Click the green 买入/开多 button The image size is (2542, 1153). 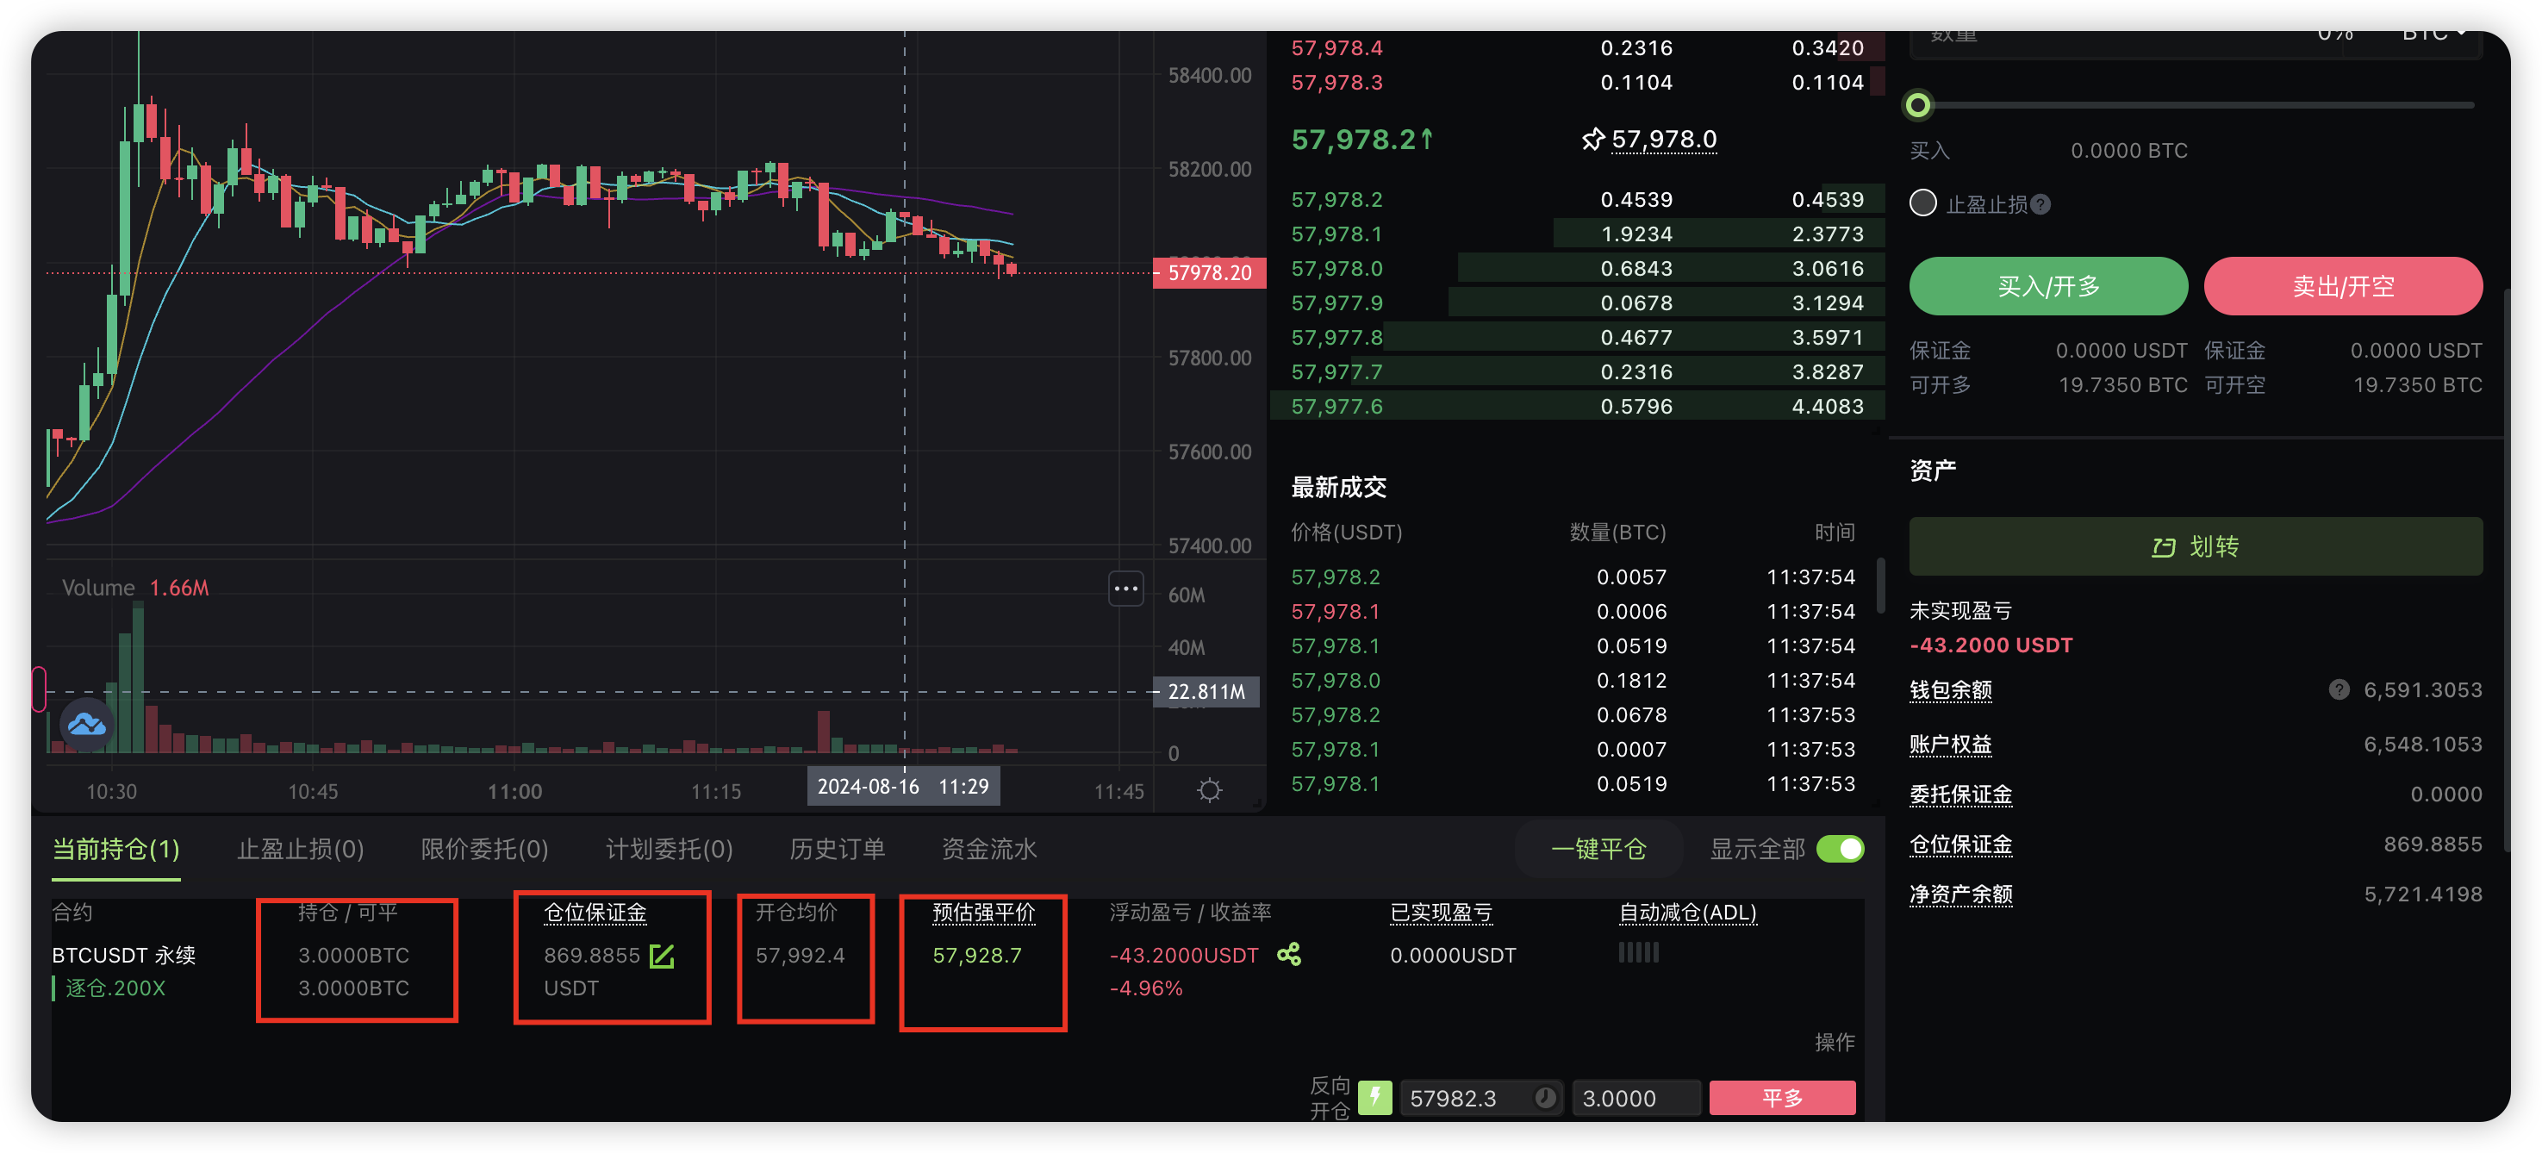[x=2048, y=286]
